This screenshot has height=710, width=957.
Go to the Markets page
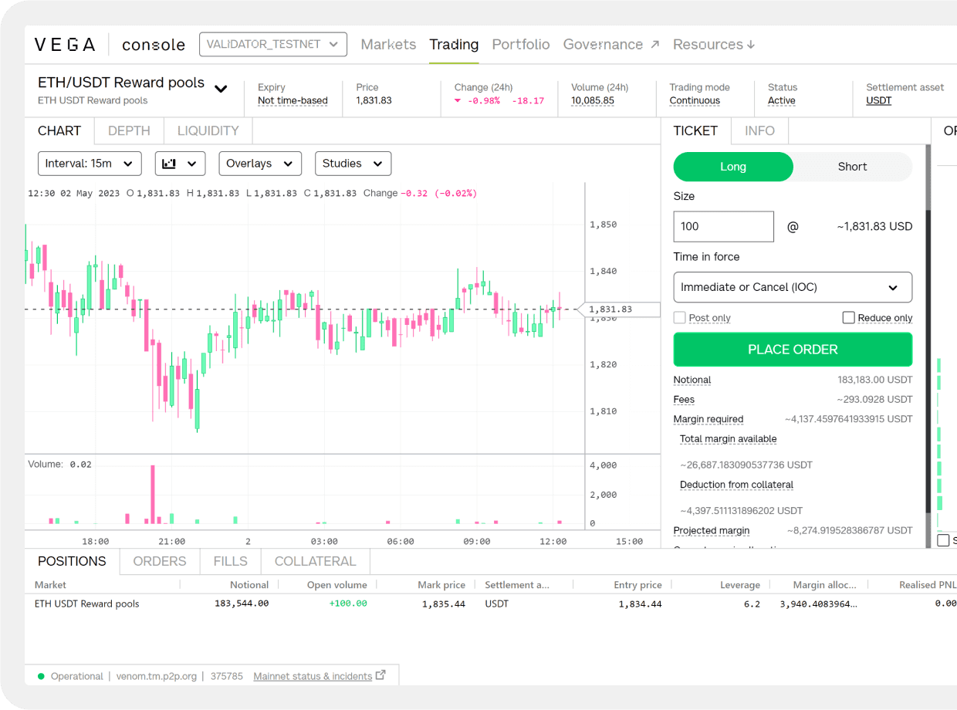coord(388,45)
